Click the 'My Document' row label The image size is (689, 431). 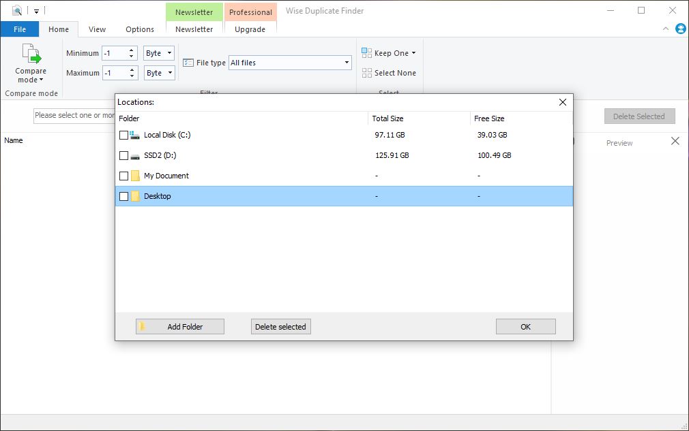pyautogui.click(x=166, y=176)
